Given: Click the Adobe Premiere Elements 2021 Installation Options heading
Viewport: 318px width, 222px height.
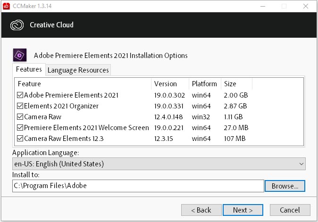Looking at the screenshot, I should click(x=111, y=56).
